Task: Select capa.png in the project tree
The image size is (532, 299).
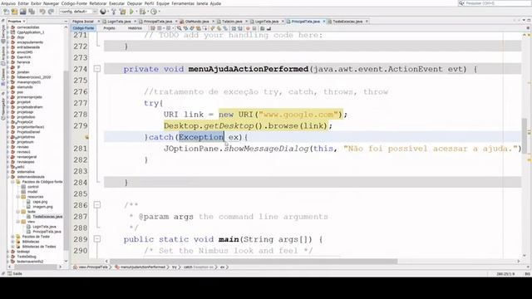Action: point(40,202)
